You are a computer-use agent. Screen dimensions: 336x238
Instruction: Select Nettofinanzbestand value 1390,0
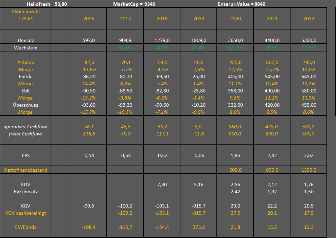click(x=309, y=170)
